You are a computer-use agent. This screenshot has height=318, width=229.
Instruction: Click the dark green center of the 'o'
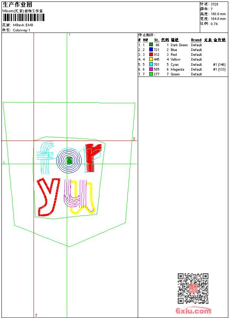pos(69,160)
